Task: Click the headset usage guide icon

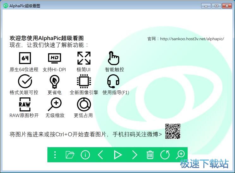Action: click(113, 81)
